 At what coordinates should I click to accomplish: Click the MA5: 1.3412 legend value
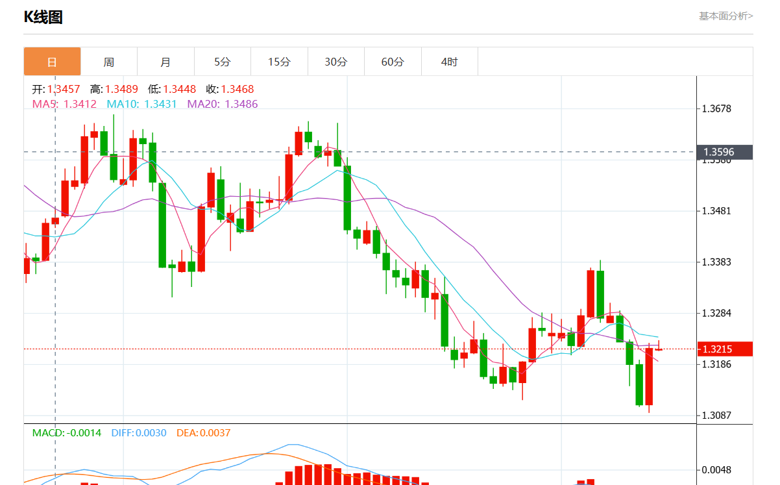[64, 104]
